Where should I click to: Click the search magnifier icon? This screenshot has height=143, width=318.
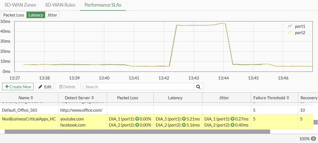pos(198,87)
